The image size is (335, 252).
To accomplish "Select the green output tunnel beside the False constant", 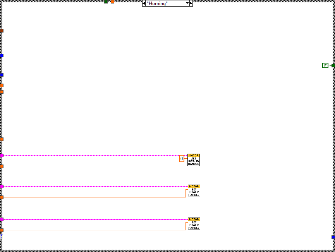I will click(333, 65).
